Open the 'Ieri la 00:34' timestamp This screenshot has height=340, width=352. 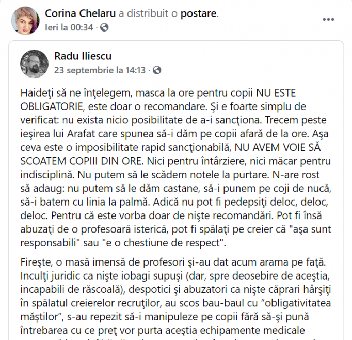click(x=69, y=27)
